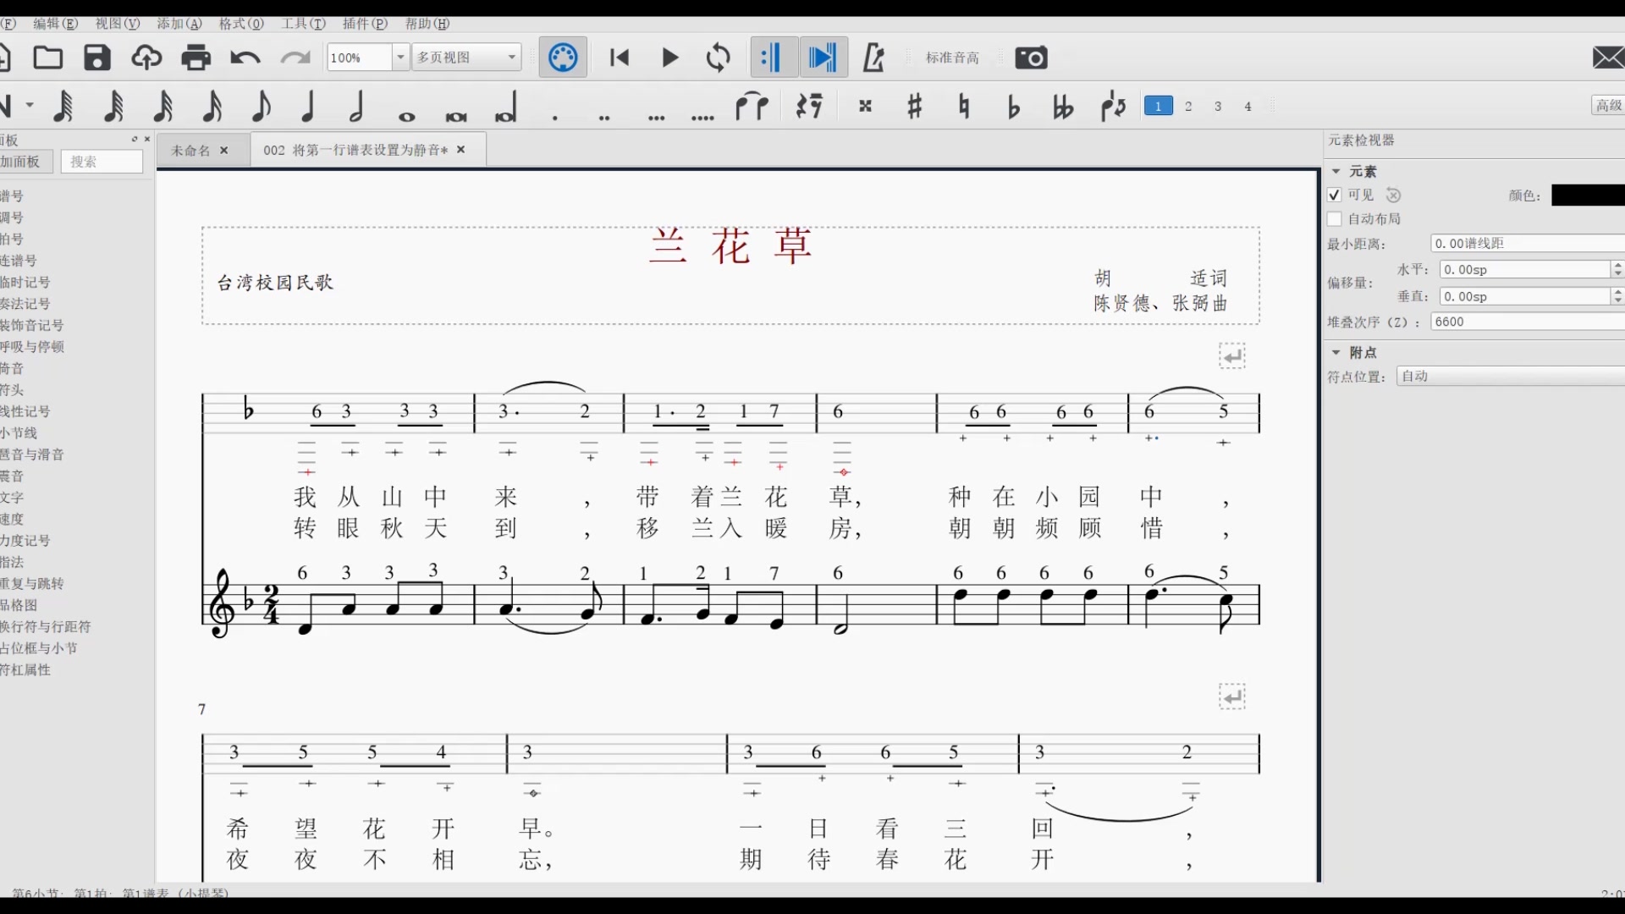Open the 多页视图 view dropdown
Screen dimensions: 1625x914
point(510,57)
